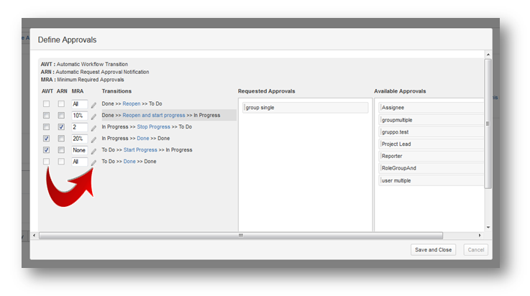Disable AWT for the Start Progress transition
530x296 pixels.
[47, 150]
